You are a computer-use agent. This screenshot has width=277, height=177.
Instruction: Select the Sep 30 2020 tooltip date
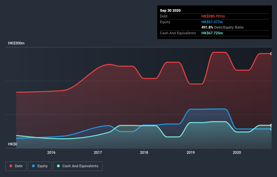point(170,10)
